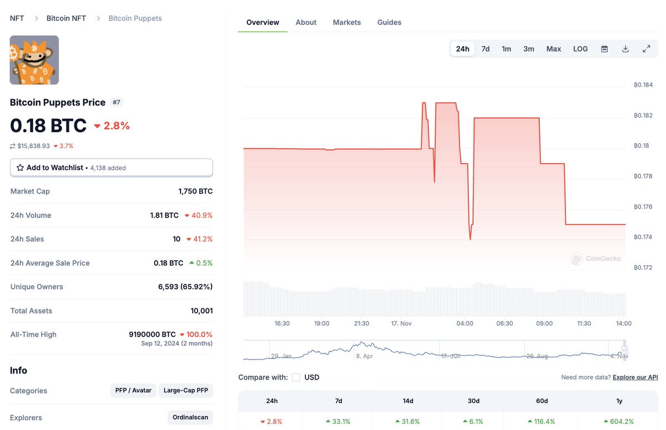
Task: Expand the chart to fullscreen
Action: [x=647, y=49]
